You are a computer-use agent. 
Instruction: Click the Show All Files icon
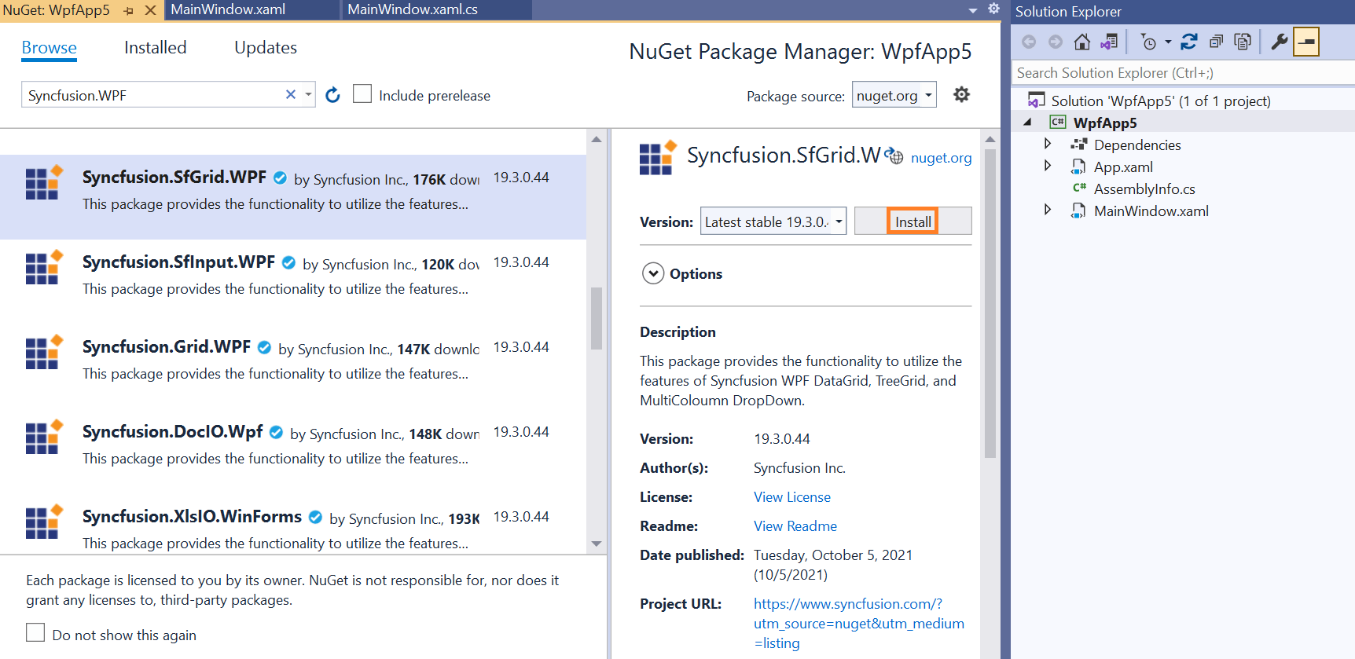coord(1243,42)
